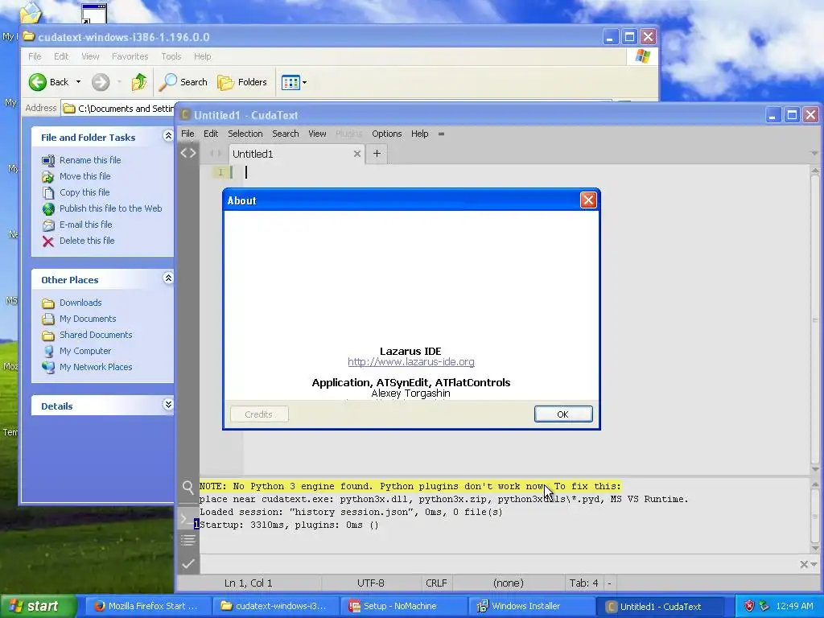Close the bottom console panel with x icon
Screen dimensions: 824x618
804,564
